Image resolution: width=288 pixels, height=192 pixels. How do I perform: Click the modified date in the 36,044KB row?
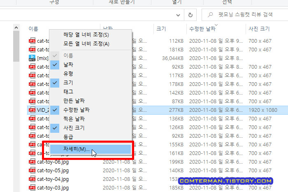[216, 58]
